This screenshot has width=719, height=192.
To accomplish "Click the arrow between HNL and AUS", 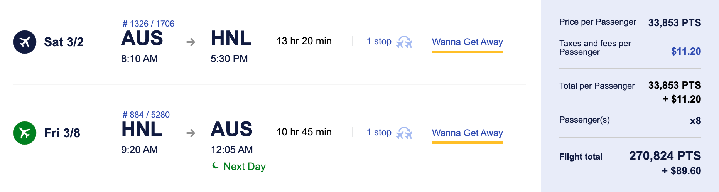I will 191,133.
